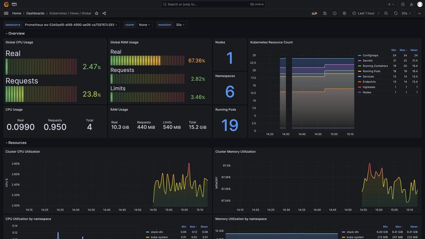Open dashboard settings gear icon
425x239 pixels.
(x=344, y=13)
